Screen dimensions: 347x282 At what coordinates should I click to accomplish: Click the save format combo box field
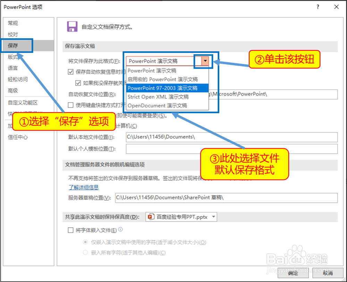[x=167, y=61]
